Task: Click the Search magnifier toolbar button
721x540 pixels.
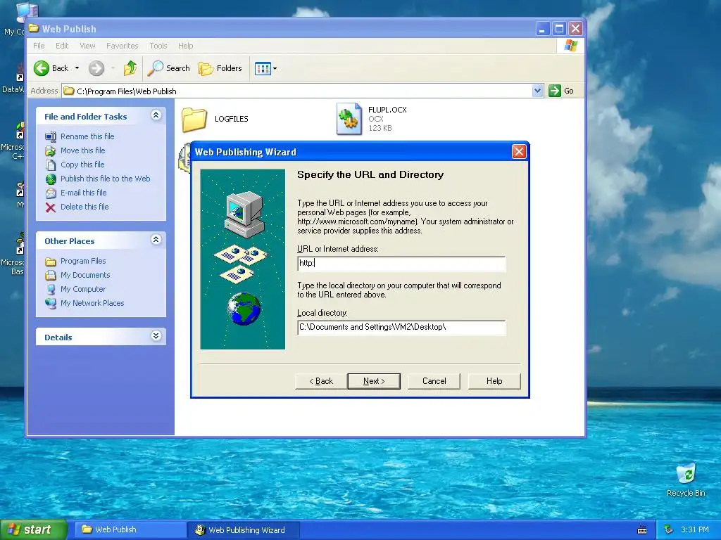Action: click(x=168, y=68)
